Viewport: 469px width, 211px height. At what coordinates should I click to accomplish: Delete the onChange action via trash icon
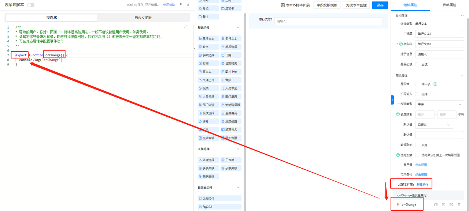click(458, 205)
